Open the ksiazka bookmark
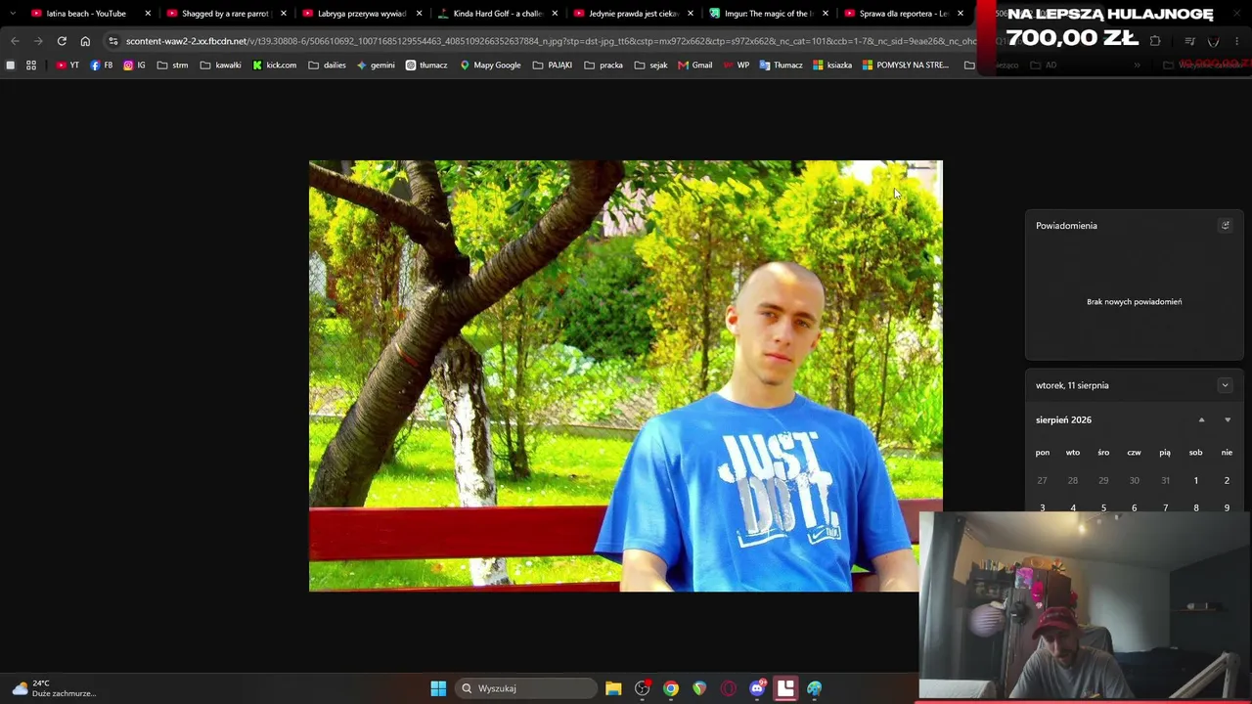This screenshot has height=704, width=1252. tap(832, 66)
